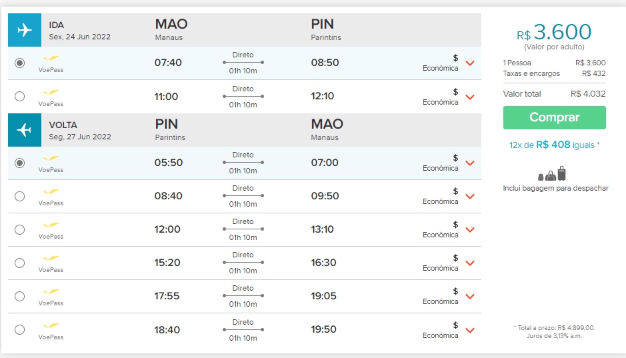Click dollar sign on 11:00 flight
This screenshot has height=358, width=626.
tap(455, 92)
